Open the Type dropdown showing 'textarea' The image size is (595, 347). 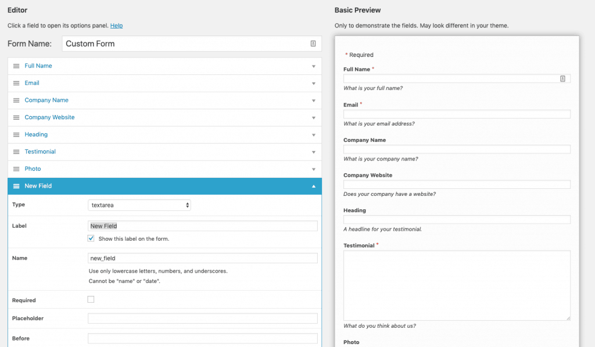(x=139, y=205)
